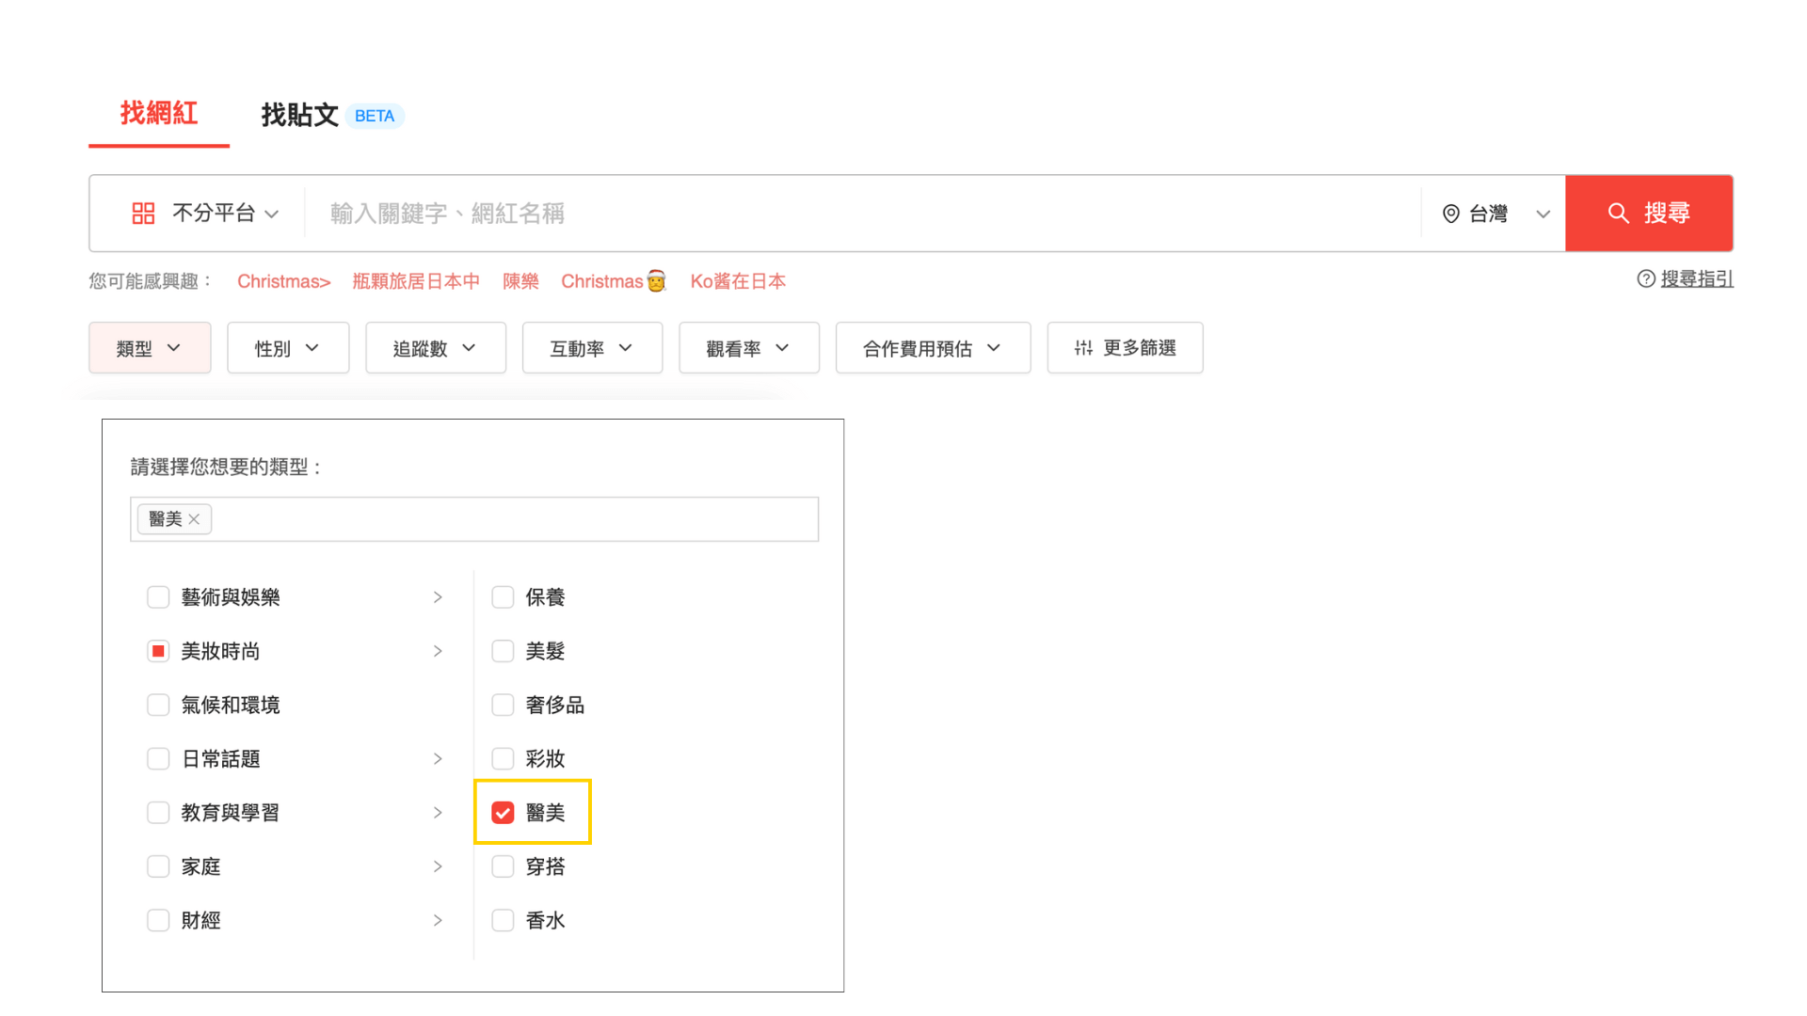Image resolution: width=1807 pixels, height=1016 pixels.
Task: Open the 不分平台 platform dropdown
Action: (x=205, y=214)
